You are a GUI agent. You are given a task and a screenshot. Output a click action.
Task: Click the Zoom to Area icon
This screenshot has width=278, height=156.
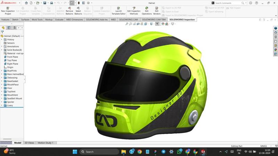[131, 24]
